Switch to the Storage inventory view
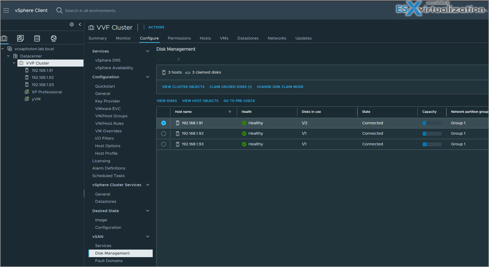This screenshot has width=489, height=267. click(37, 38)
